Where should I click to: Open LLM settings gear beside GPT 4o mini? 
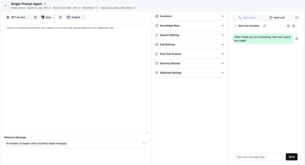[x=35, y=17]
